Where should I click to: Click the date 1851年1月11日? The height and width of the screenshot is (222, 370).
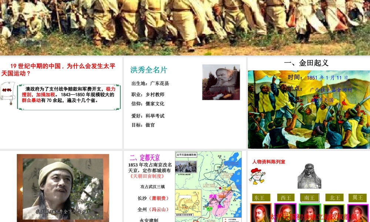(x=327, y=78)
